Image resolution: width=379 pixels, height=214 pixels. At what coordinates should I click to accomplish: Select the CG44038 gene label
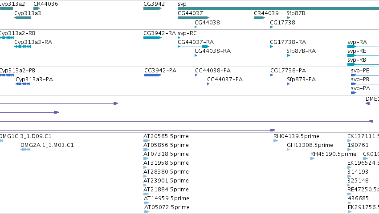(207, 22)
